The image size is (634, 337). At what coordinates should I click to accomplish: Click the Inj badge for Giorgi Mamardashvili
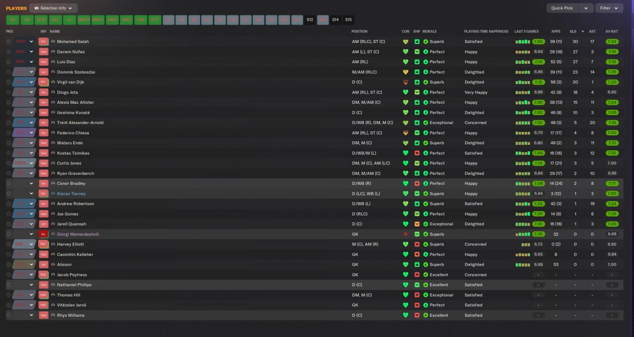(43, 234)
